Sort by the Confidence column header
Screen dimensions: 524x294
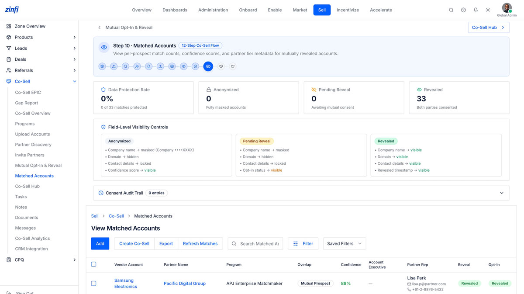point(351,265)
